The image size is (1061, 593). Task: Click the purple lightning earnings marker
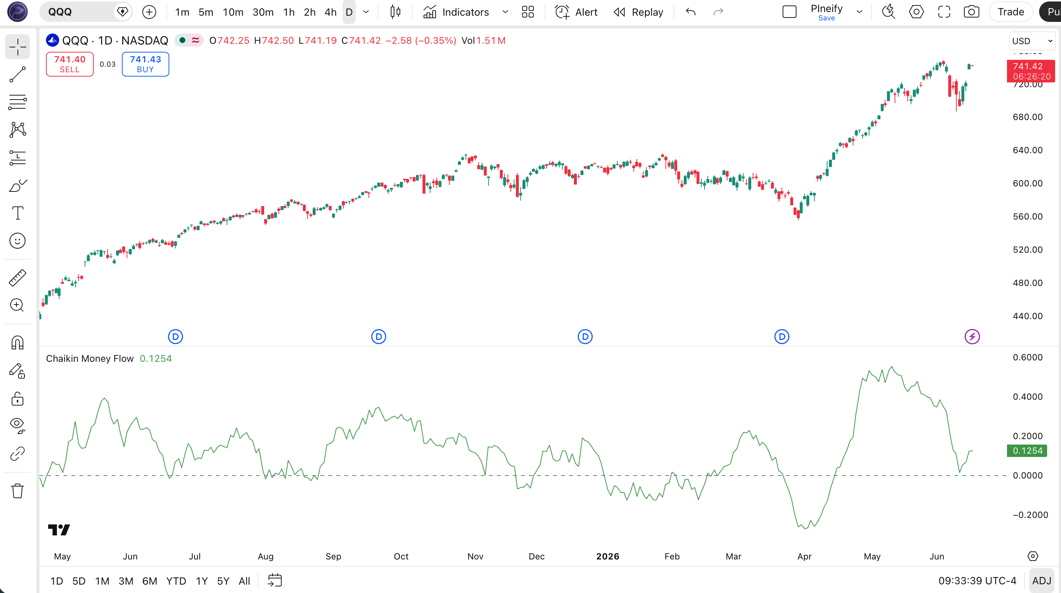[972, 337]
